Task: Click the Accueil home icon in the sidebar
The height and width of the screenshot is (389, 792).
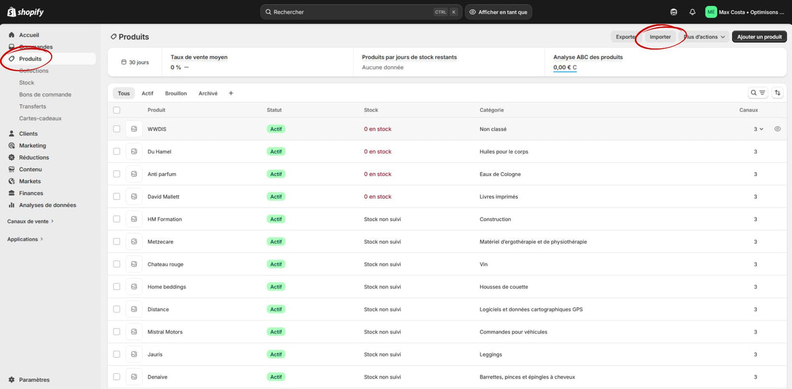Action: point(12,35)
